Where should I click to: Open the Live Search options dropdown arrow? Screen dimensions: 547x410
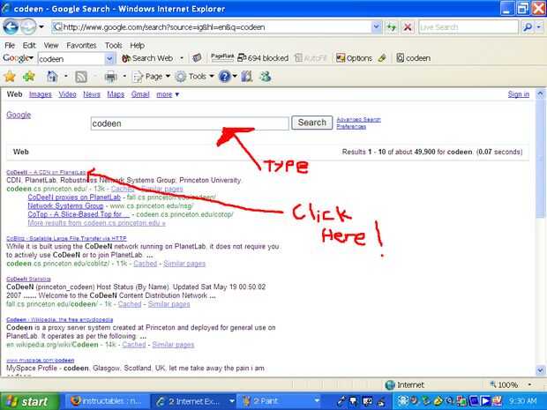click(539, 27)
